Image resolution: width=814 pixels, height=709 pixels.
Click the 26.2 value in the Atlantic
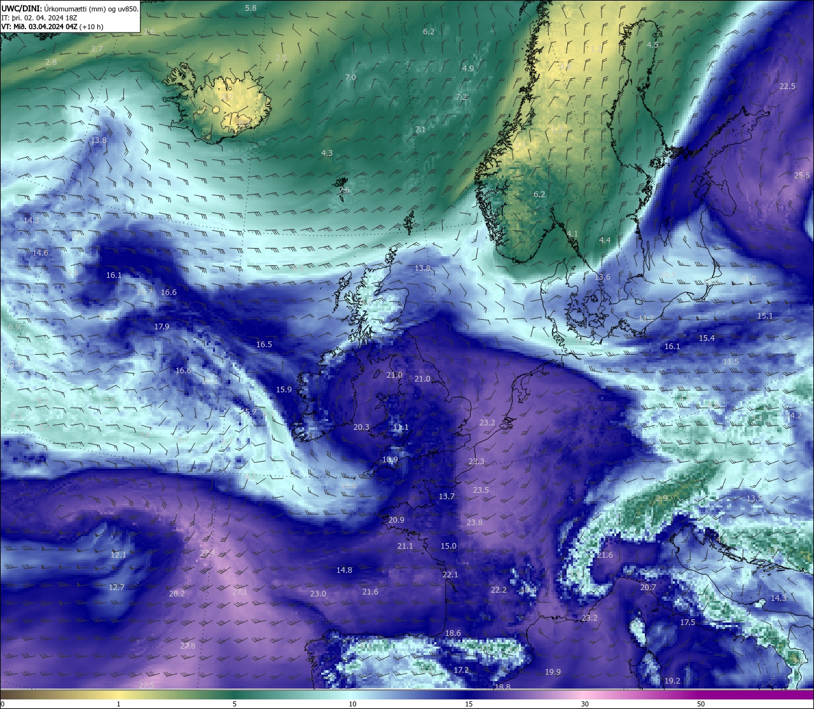[x=177, y=593]
